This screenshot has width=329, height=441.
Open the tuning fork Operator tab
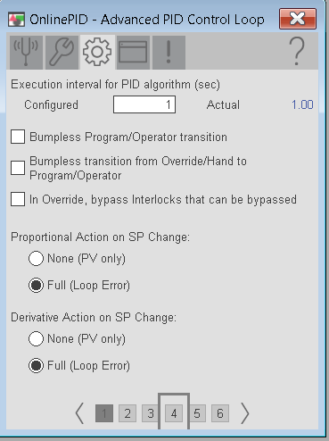26,53
